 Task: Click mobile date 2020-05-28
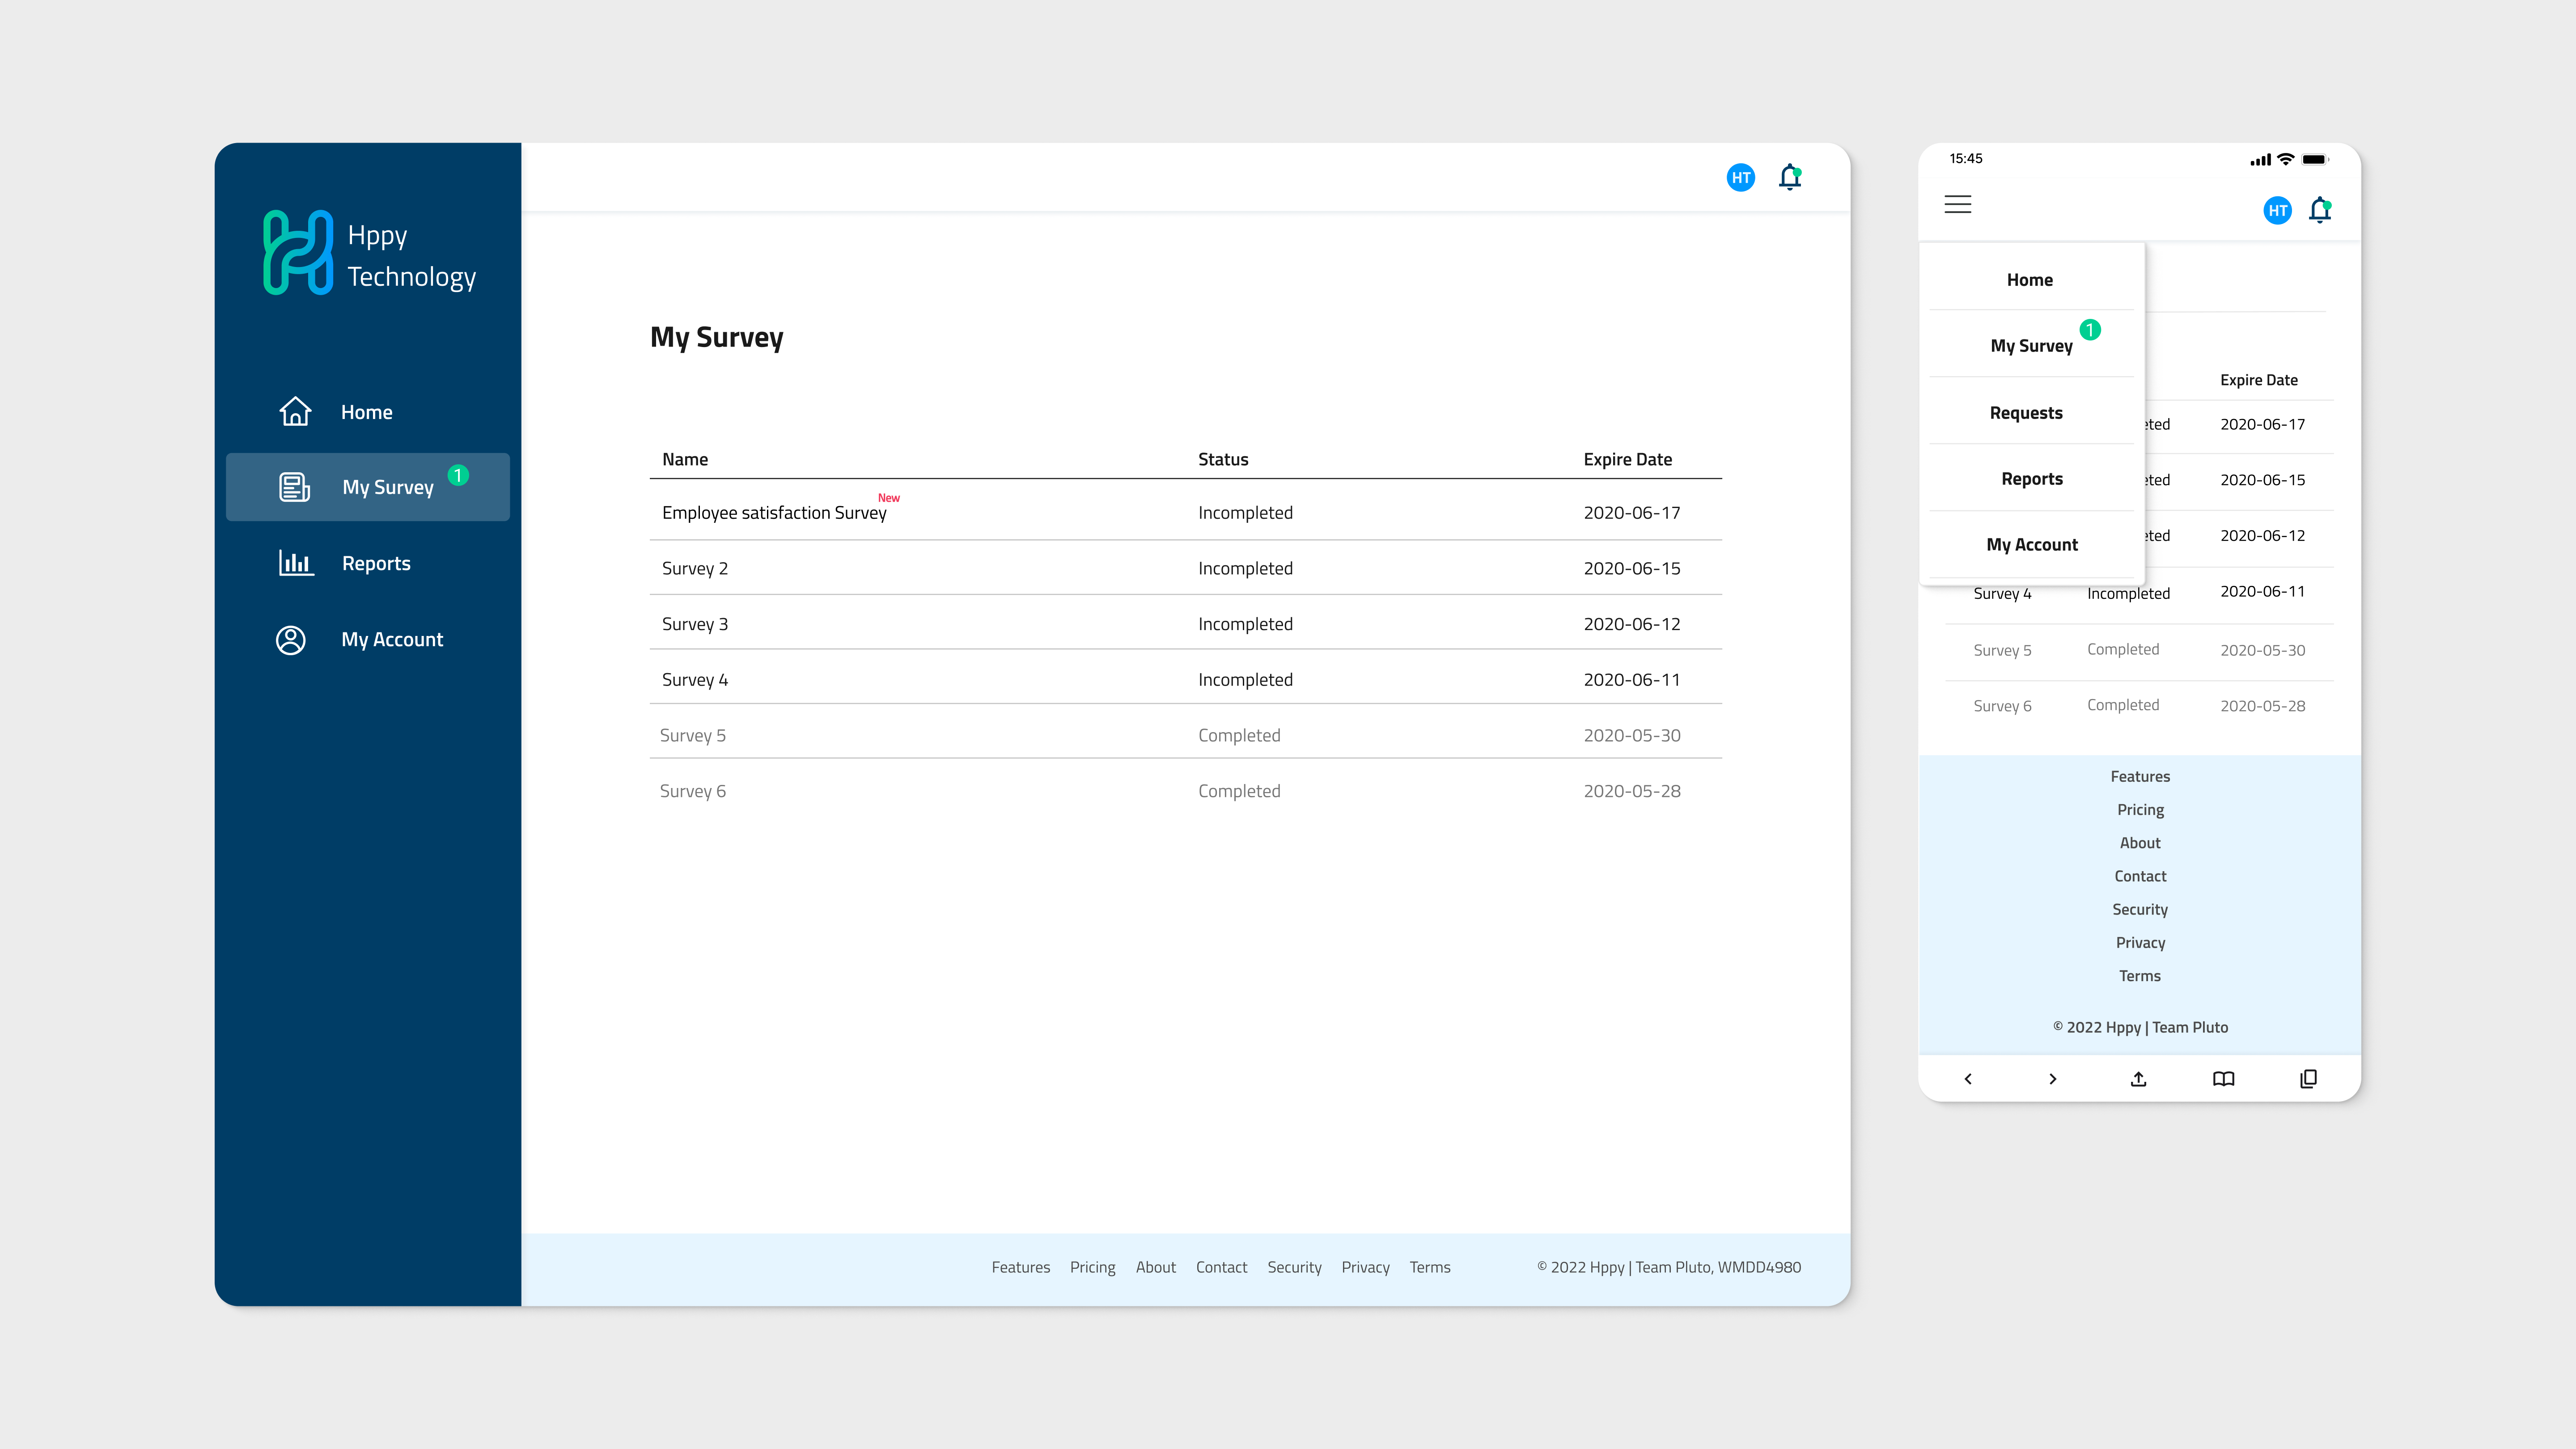click(x=2262, y=706)
